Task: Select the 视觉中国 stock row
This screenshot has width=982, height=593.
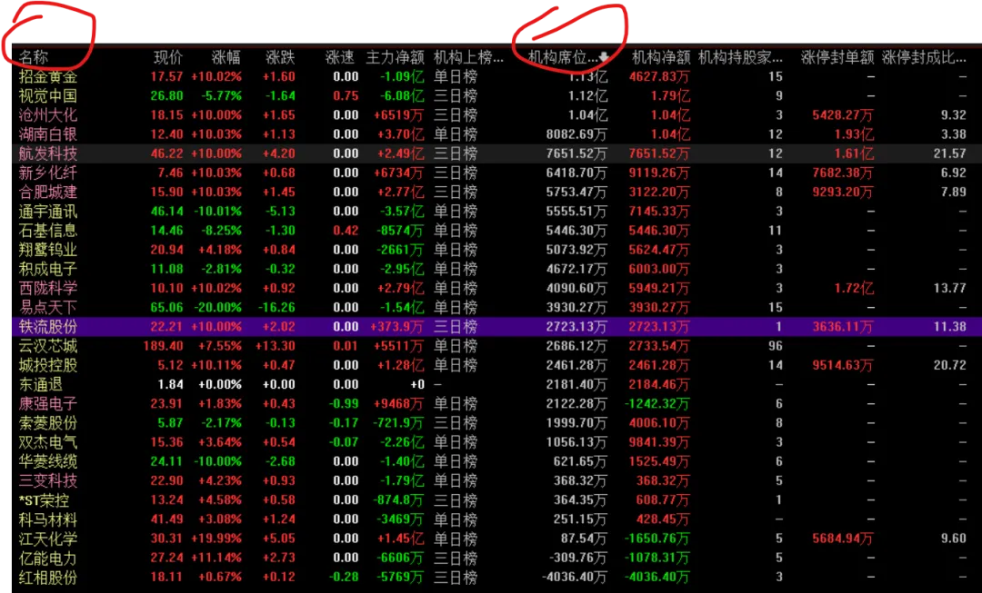Action: click(x=496, y=95)
